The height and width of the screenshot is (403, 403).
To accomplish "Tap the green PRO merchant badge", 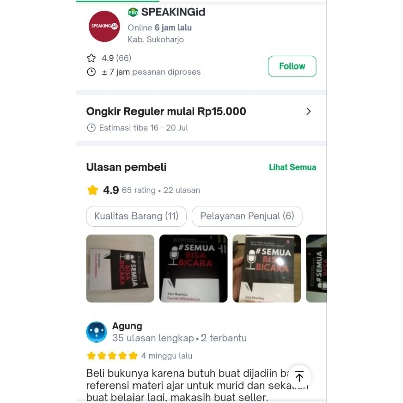I will [x=133, y=12].
